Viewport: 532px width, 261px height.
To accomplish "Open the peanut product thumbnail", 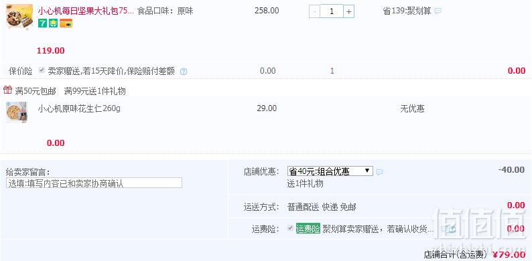I will coord(17,112).
